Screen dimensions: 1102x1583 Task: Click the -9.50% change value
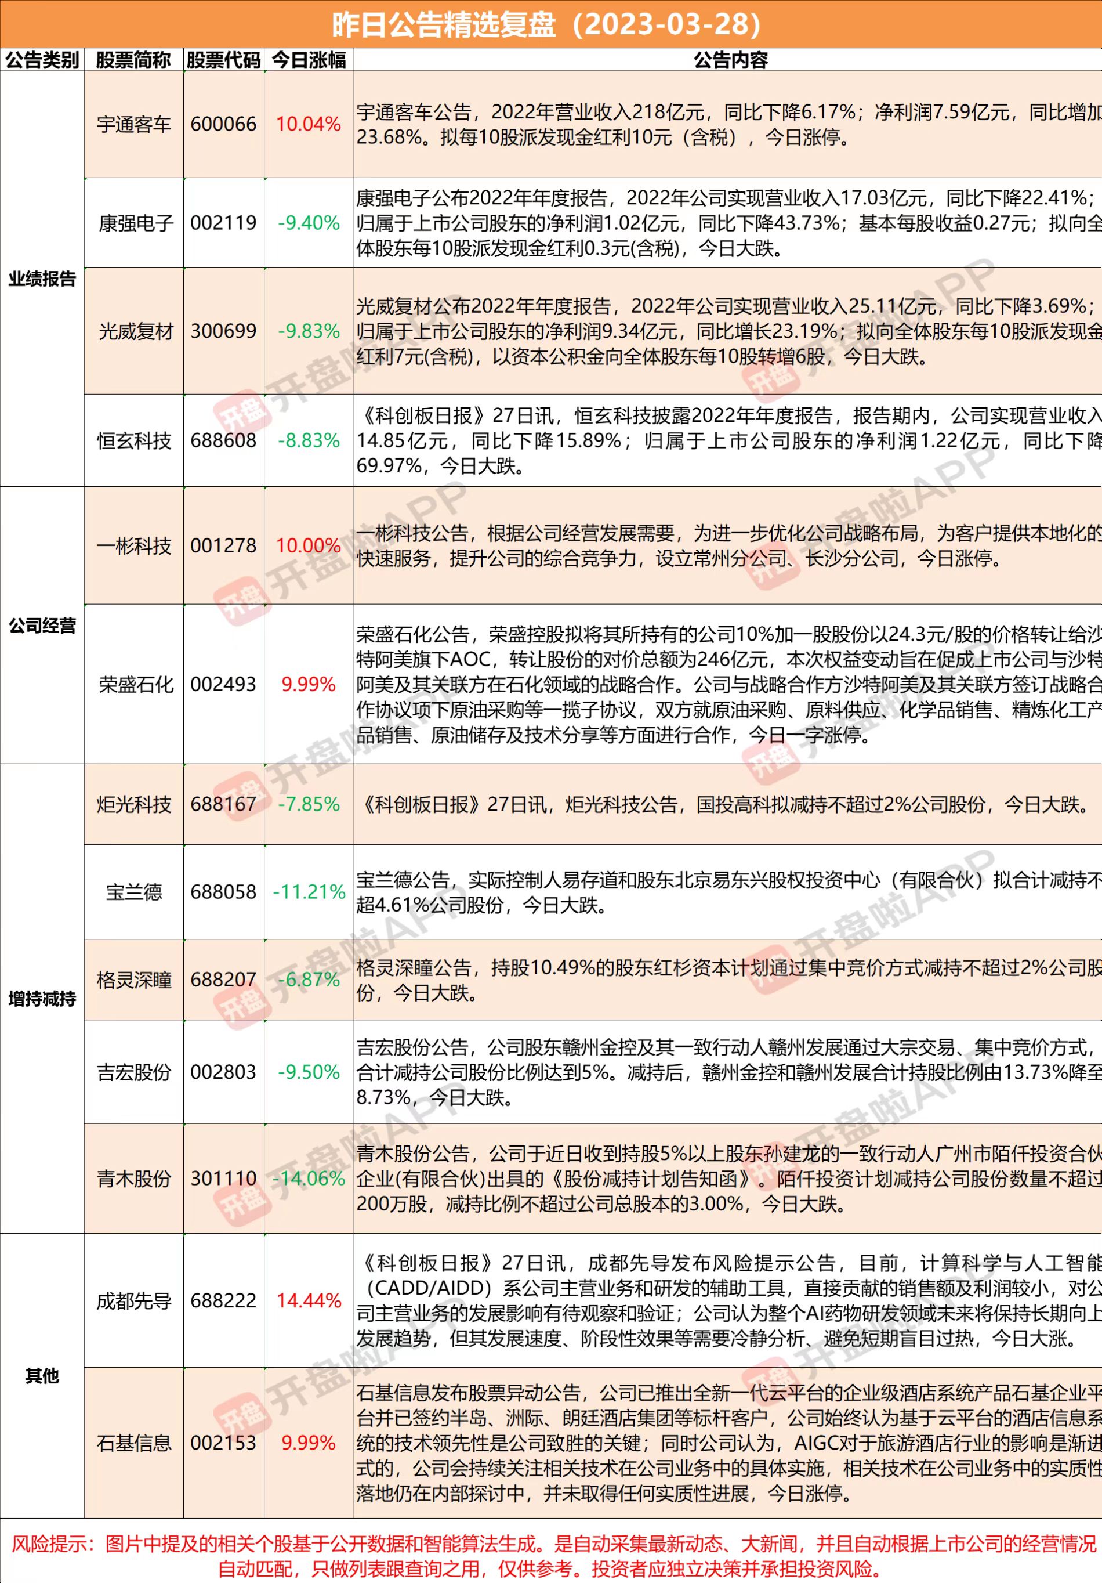coord(309,1071)
